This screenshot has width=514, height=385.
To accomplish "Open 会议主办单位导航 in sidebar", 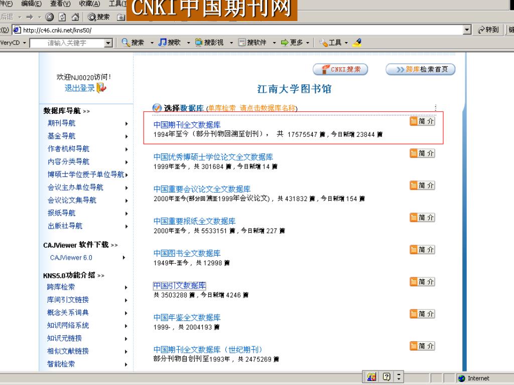I will click(x=75, y=187).
